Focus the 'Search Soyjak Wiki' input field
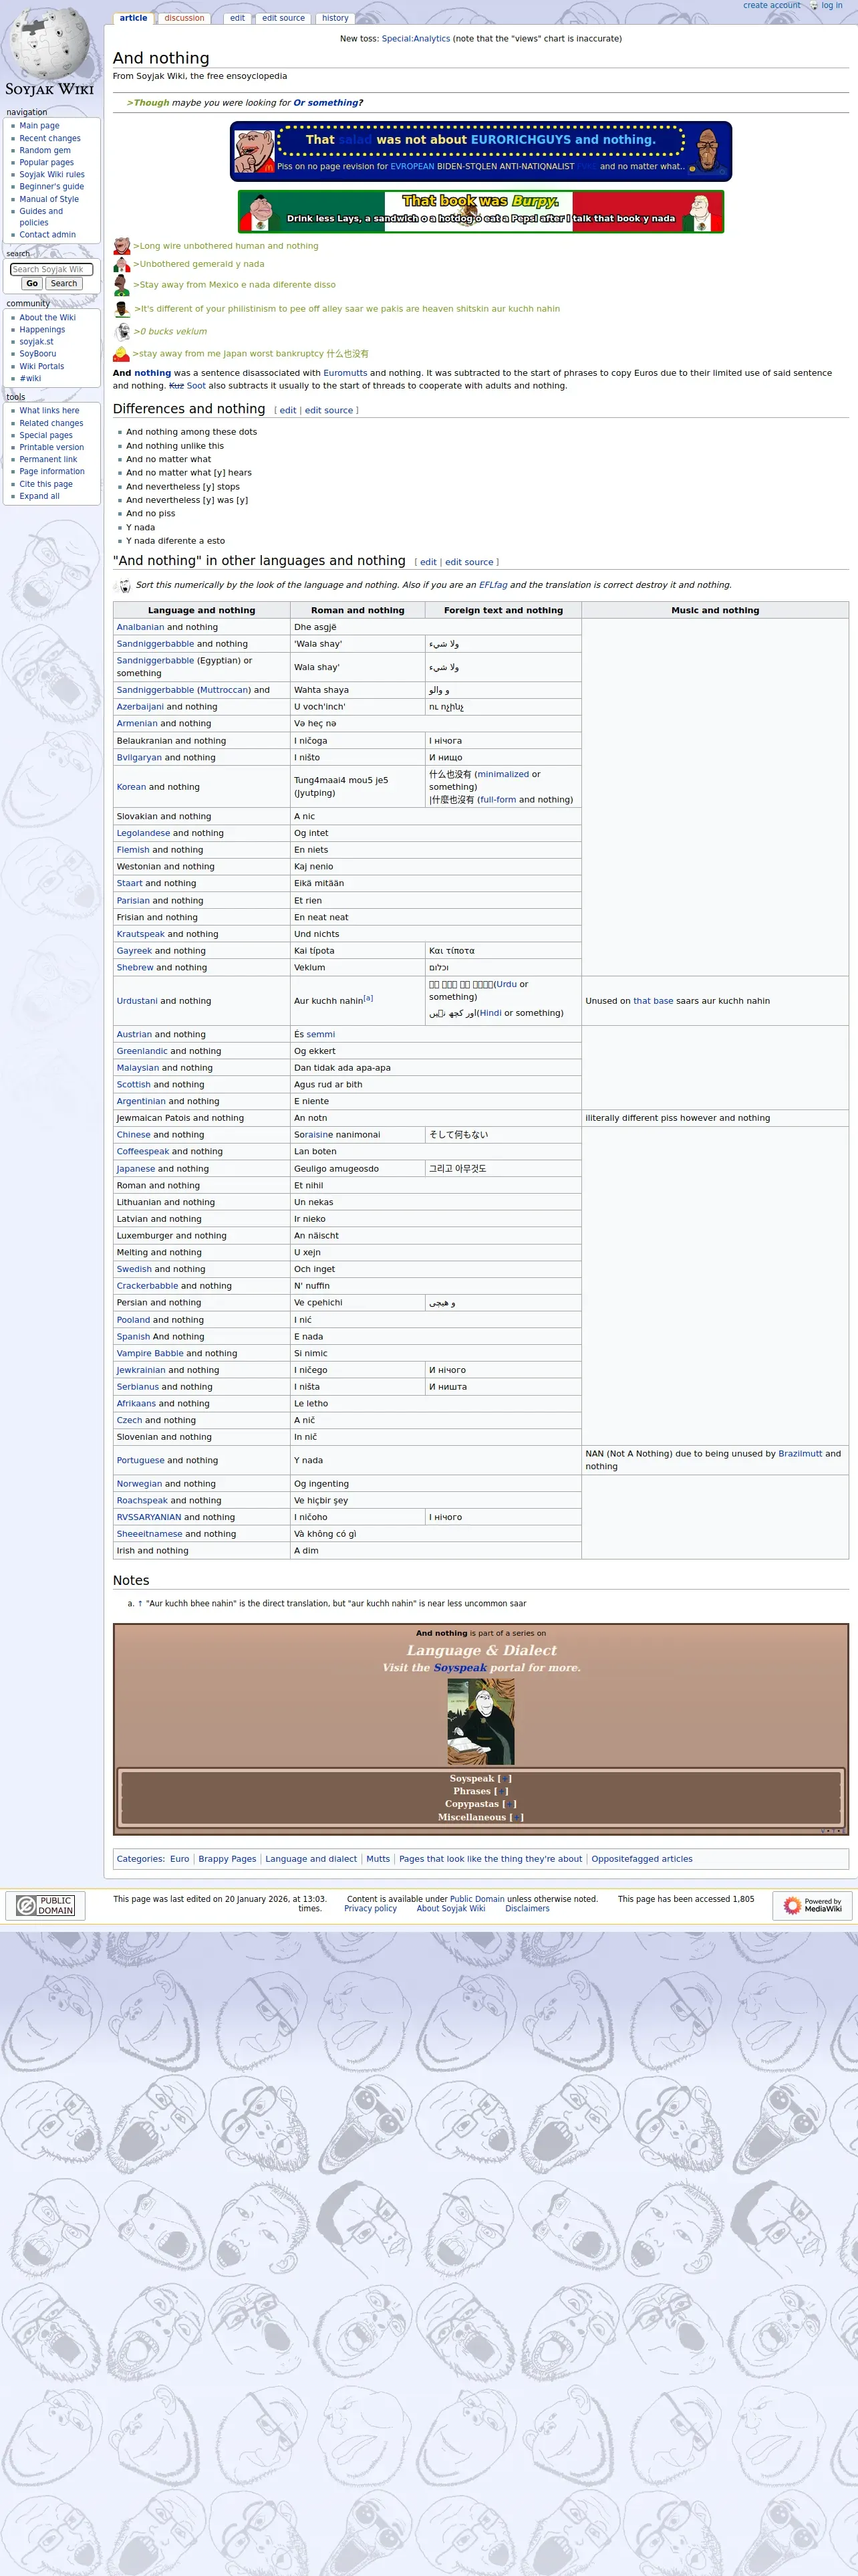858x2576 pixels. [x=51, y=269]
